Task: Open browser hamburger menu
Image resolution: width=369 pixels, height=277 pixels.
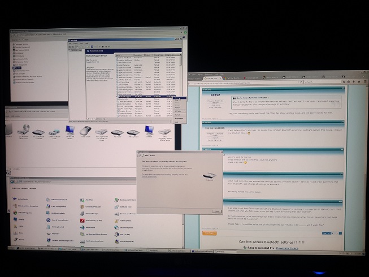Action: 365,81
